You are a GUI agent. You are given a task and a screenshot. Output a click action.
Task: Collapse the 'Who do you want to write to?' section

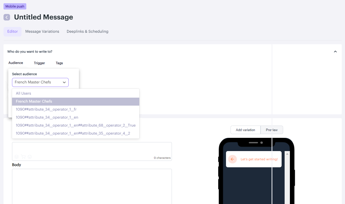[x=335, y=52]
